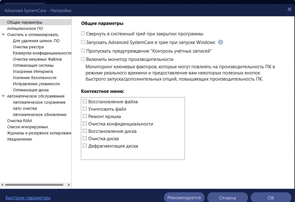Collapse the Очистить и оптимизировать tree section
This screenshot has width=295, height=202.
coord(3,34)
